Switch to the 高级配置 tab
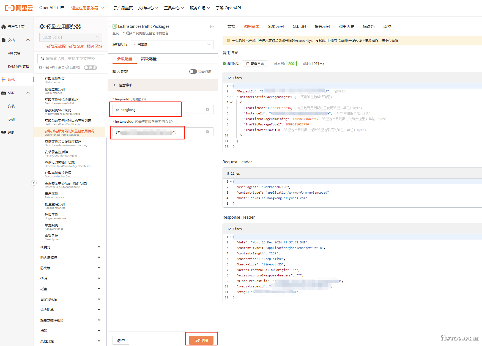 149,59
